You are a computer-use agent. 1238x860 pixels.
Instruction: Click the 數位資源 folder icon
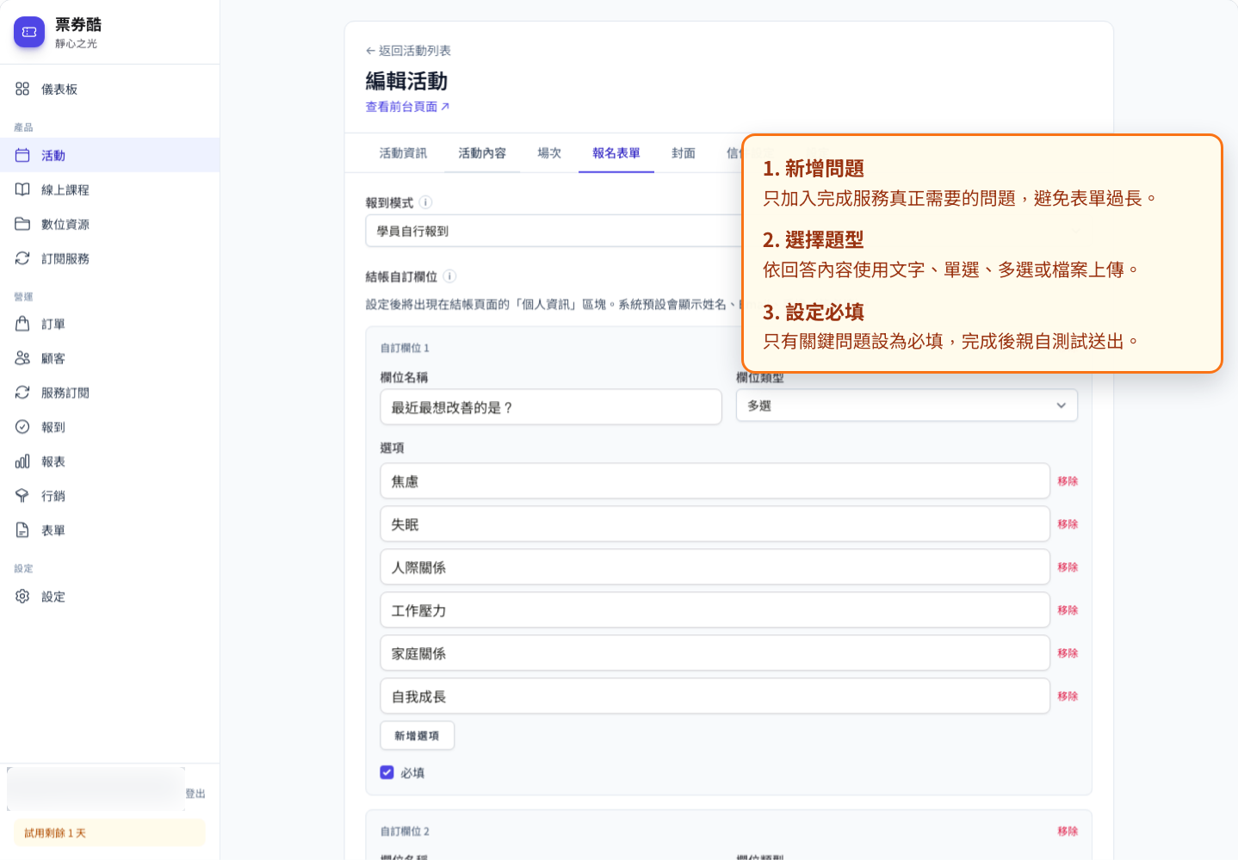pyautogui.click(x=22, y=224)
